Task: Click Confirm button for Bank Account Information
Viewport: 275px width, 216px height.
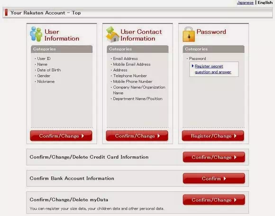Action: [x=214, y=178]
